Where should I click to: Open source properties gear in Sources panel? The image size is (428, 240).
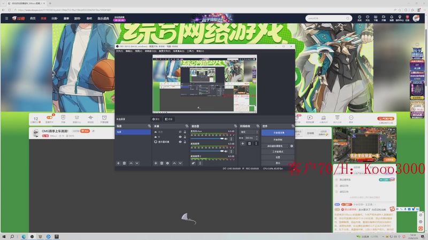pos(167,163)
